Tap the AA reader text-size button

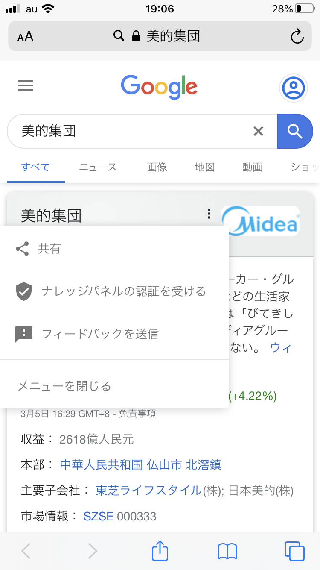(x=26, y=37)
